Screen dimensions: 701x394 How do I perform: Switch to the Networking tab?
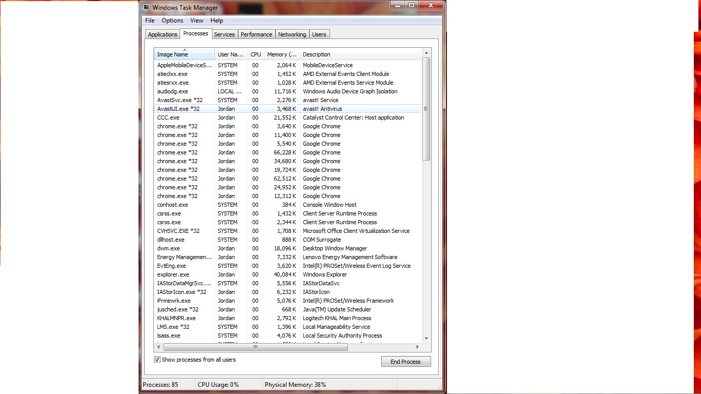tap(292, 34)
